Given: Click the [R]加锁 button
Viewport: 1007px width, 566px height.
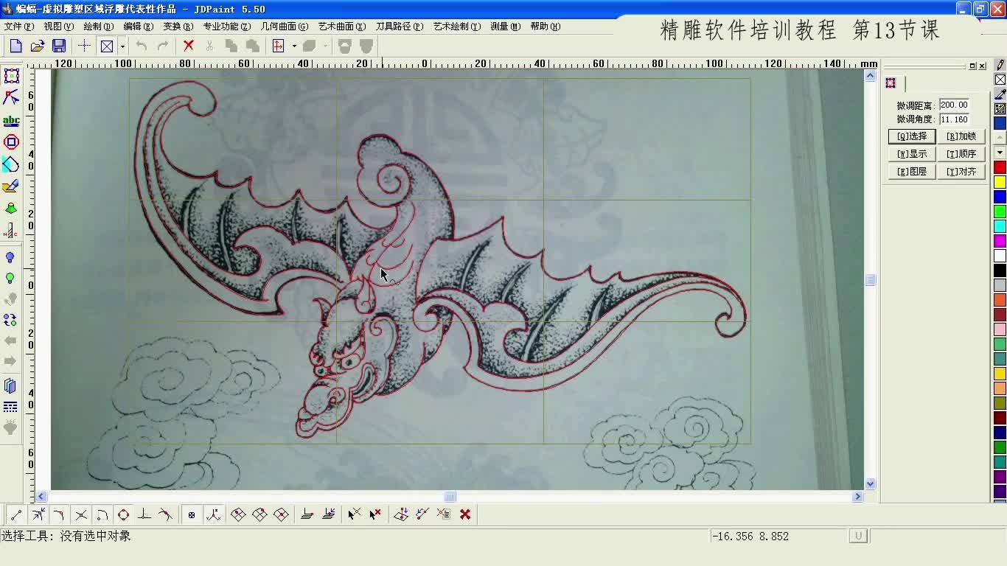Looking at the screenshot, I should point(961,136).
